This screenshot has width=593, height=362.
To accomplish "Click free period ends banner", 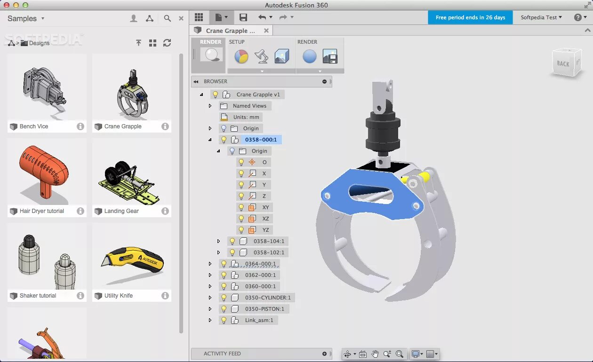I will click(470, 17).
